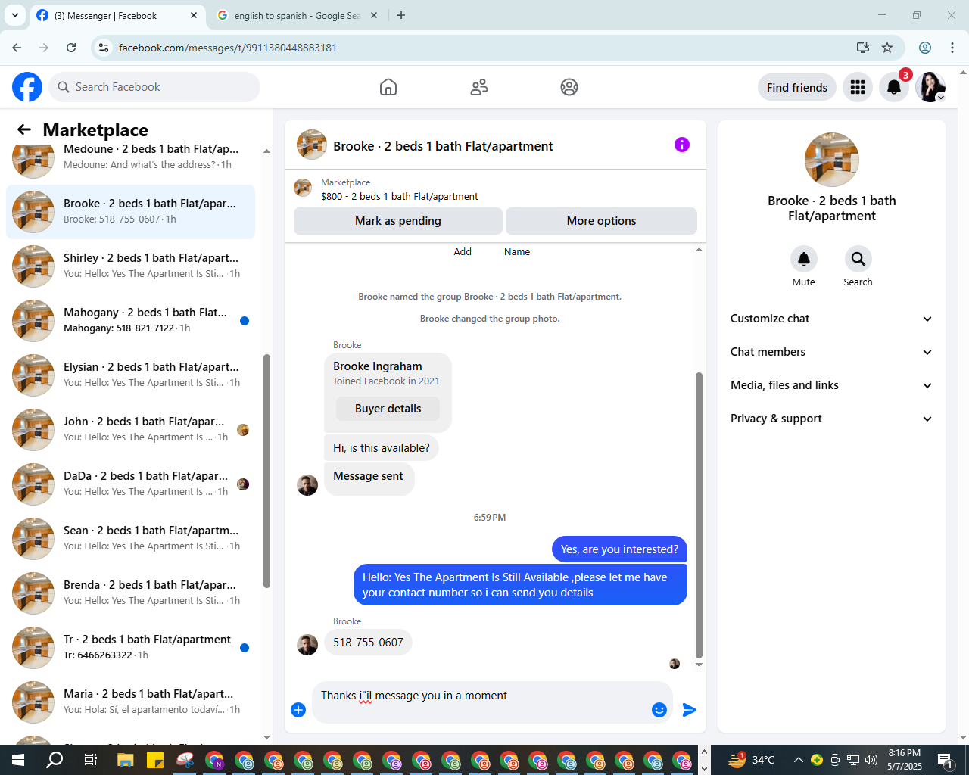The image size is (969, 775).
Task: Go back from Marketplace with the arrow
Action: (x=24, y=129)
